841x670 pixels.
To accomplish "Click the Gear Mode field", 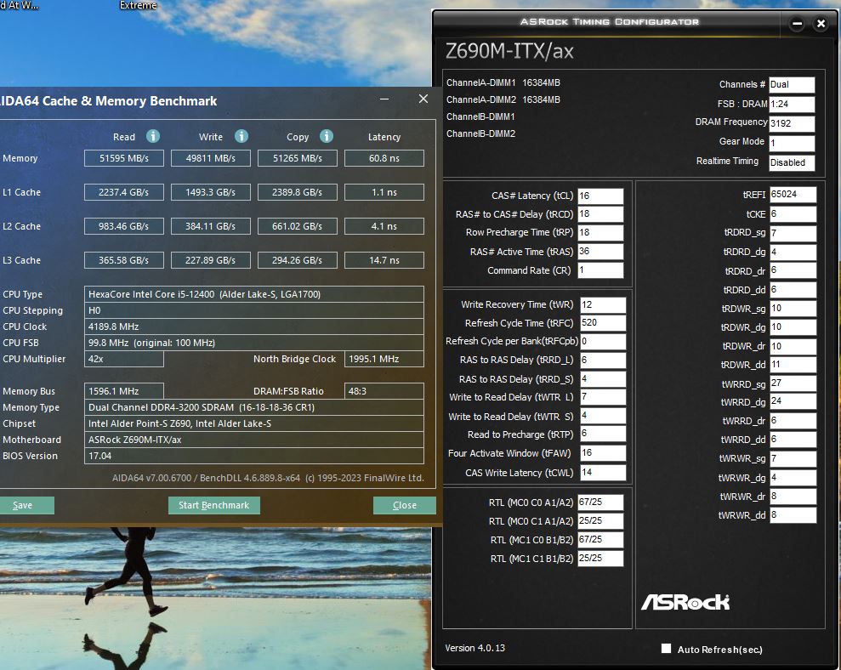I will [792, 143].
